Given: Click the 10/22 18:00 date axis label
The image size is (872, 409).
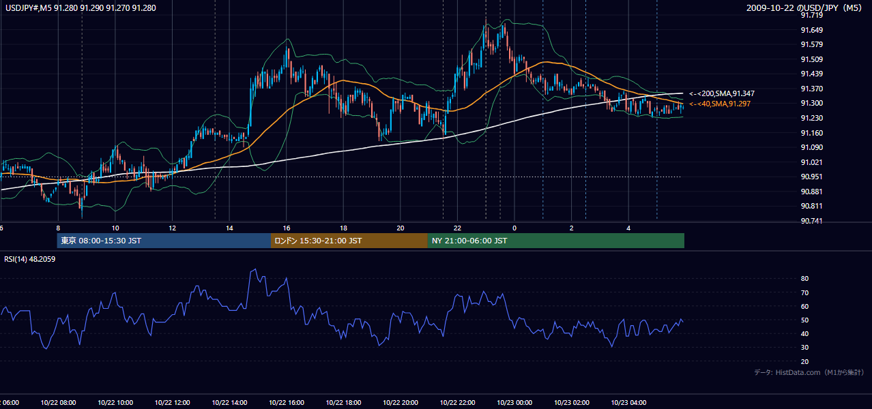Looking at the screenshot, I should pos(343,403).
